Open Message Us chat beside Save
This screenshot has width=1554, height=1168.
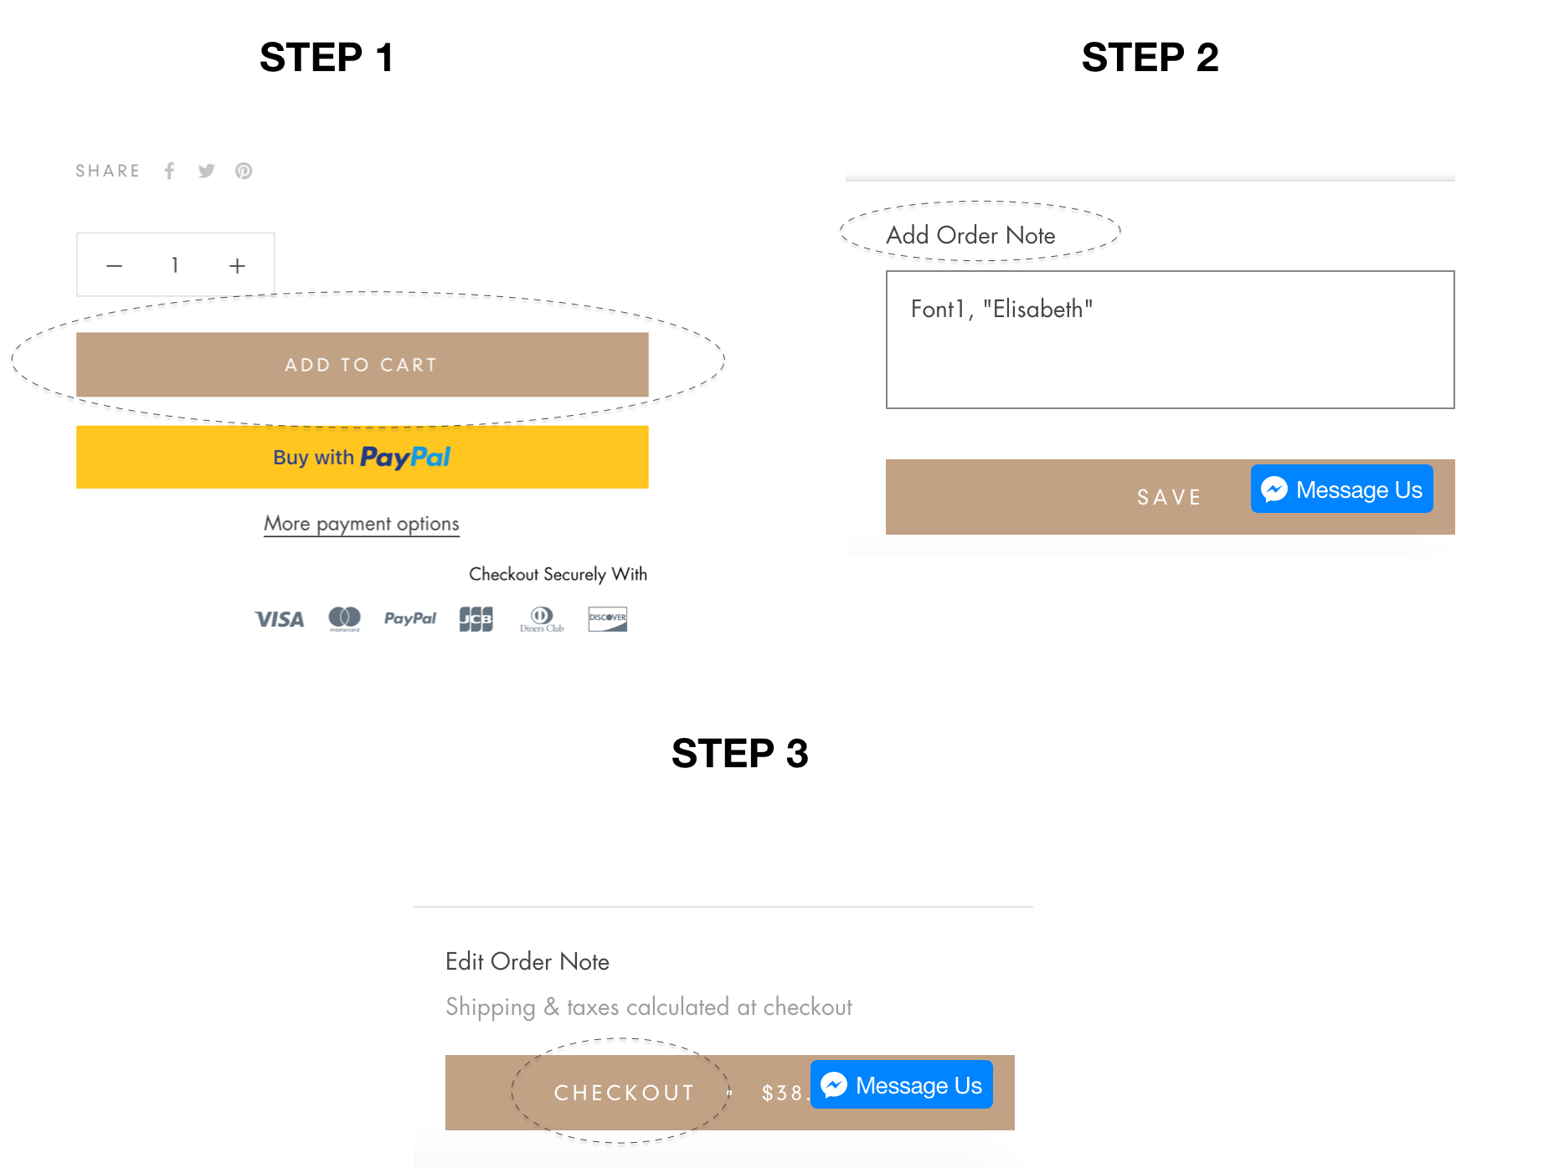(x=1341, y=489)
